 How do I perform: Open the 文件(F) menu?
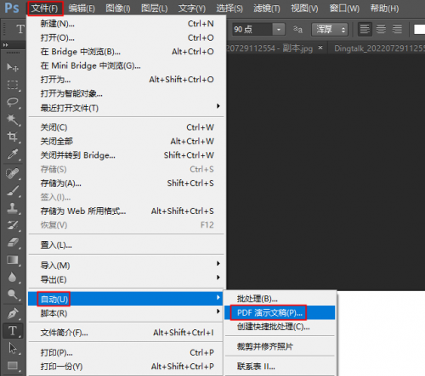[x=45, y=8]
